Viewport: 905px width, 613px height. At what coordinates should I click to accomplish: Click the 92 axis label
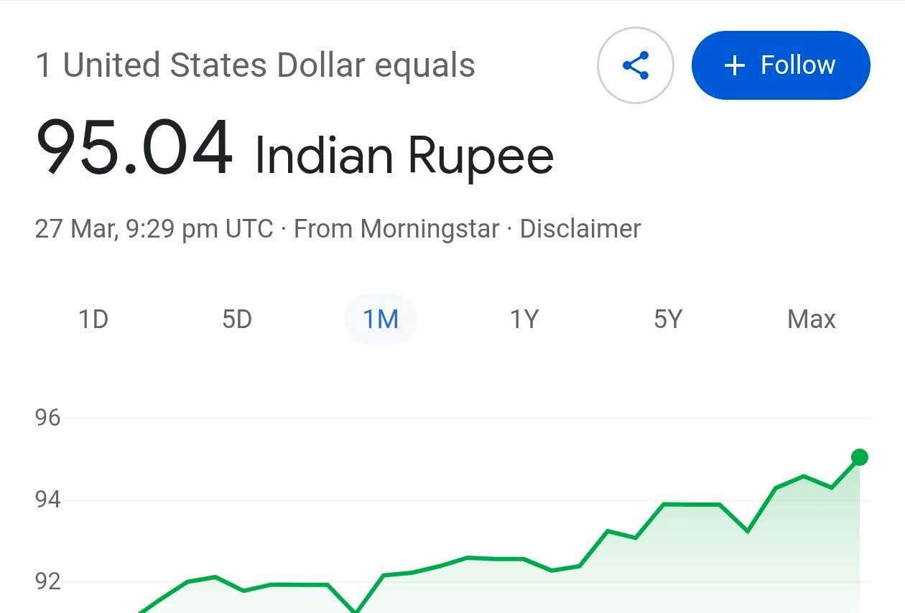coord(48,581)
